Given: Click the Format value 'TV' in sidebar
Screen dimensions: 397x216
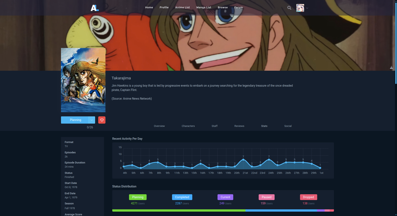Looking at the screenshot, I should pos(66,146).
